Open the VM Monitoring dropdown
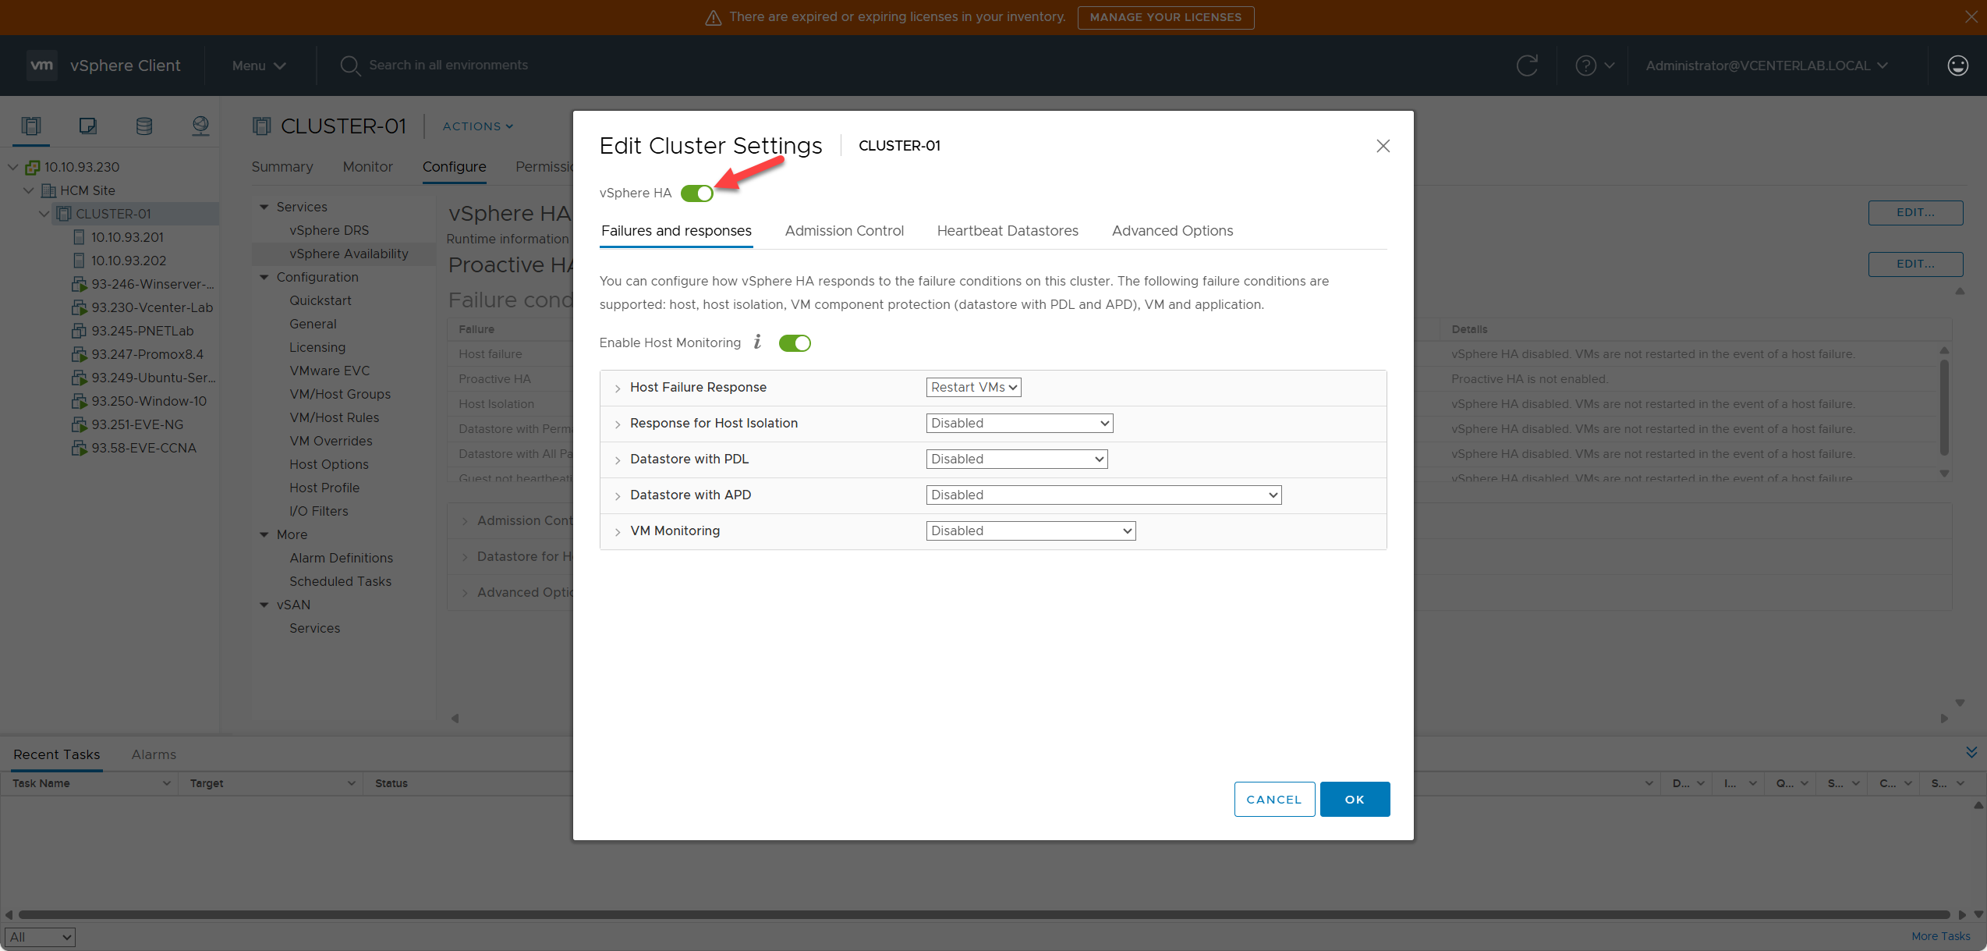Image resolution: width=1987 pixels, height=951 pixels. (1030, 531)
